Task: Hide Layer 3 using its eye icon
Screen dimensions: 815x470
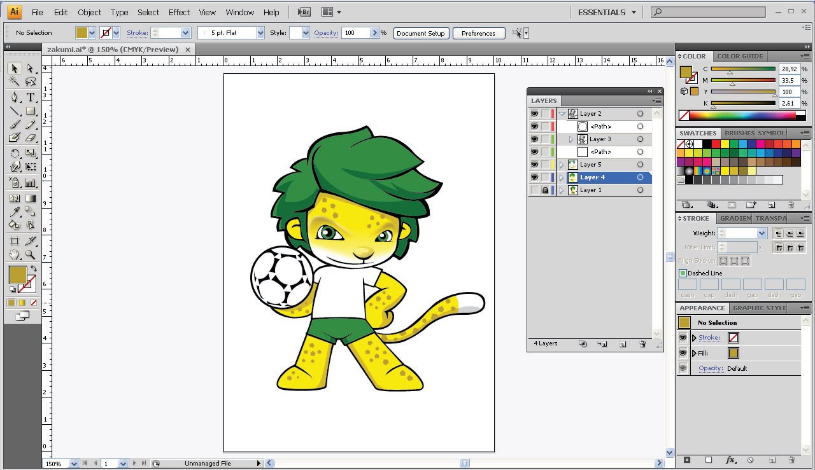Action: pos(534,139)
